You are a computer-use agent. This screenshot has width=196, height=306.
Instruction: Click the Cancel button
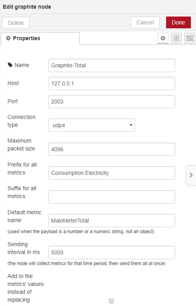(145, 22)
